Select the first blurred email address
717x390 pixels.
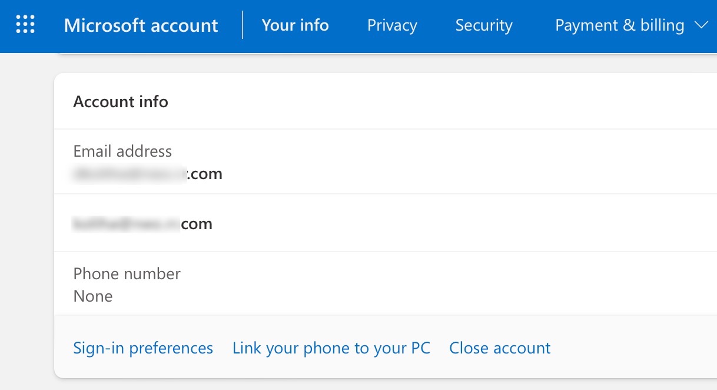130,174
